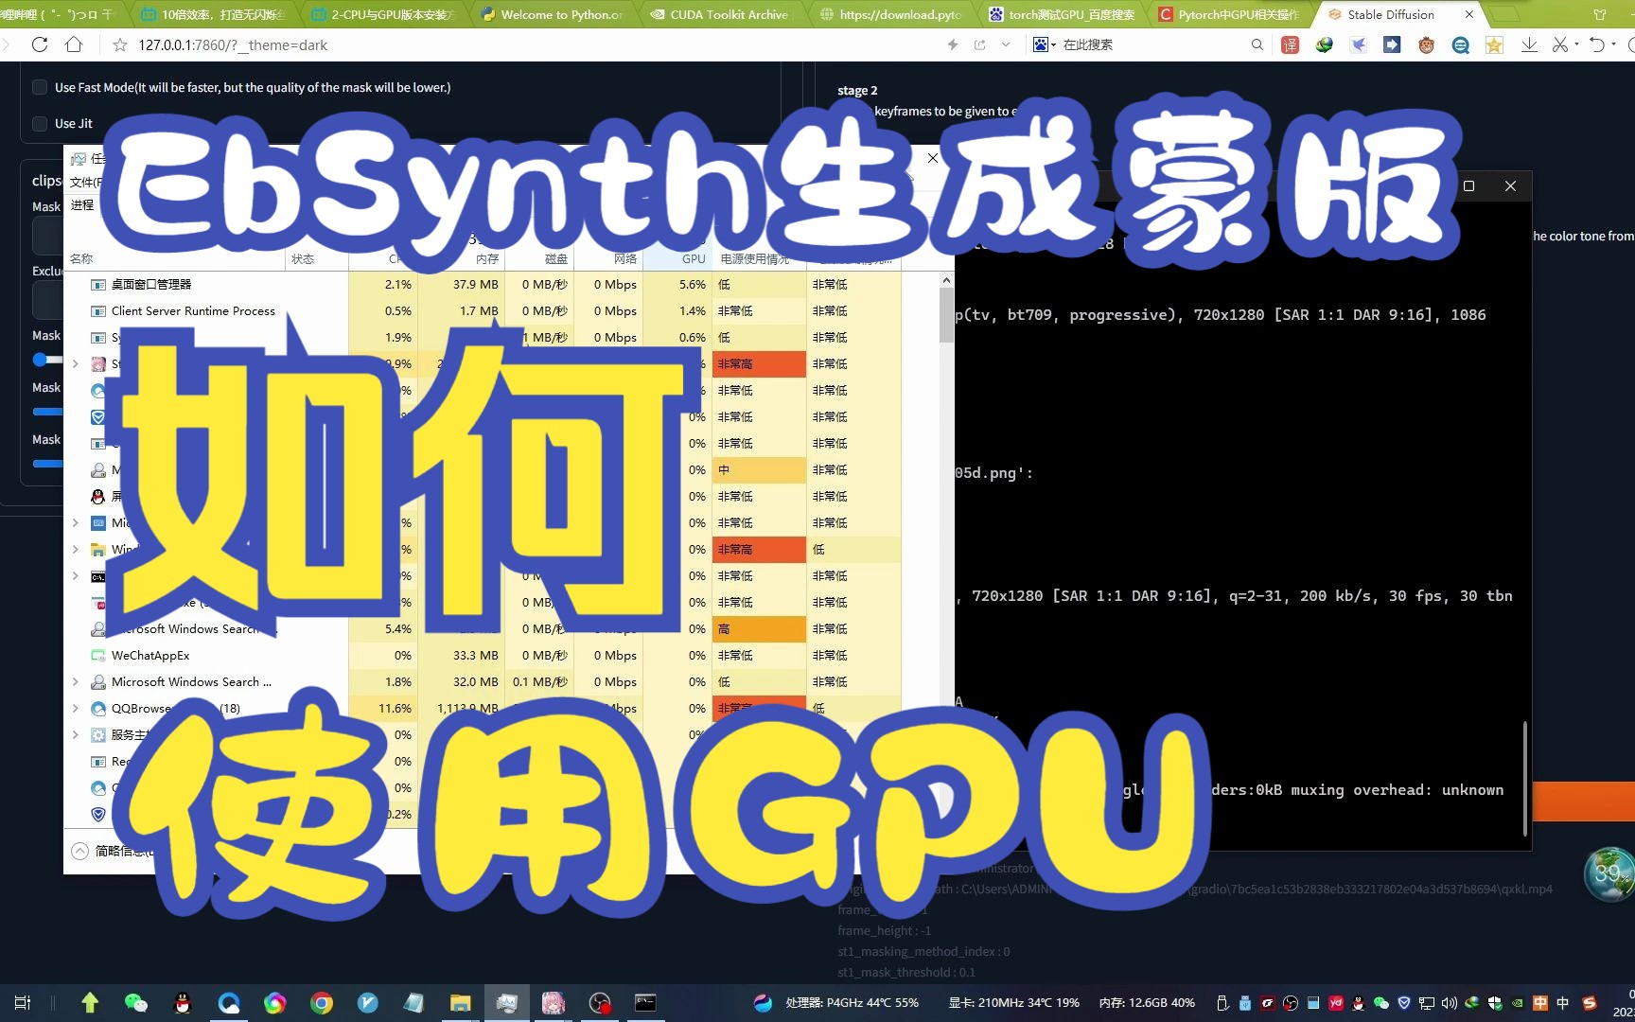Switch to the Welcome to Python.org tab

(x=553, y=14)
